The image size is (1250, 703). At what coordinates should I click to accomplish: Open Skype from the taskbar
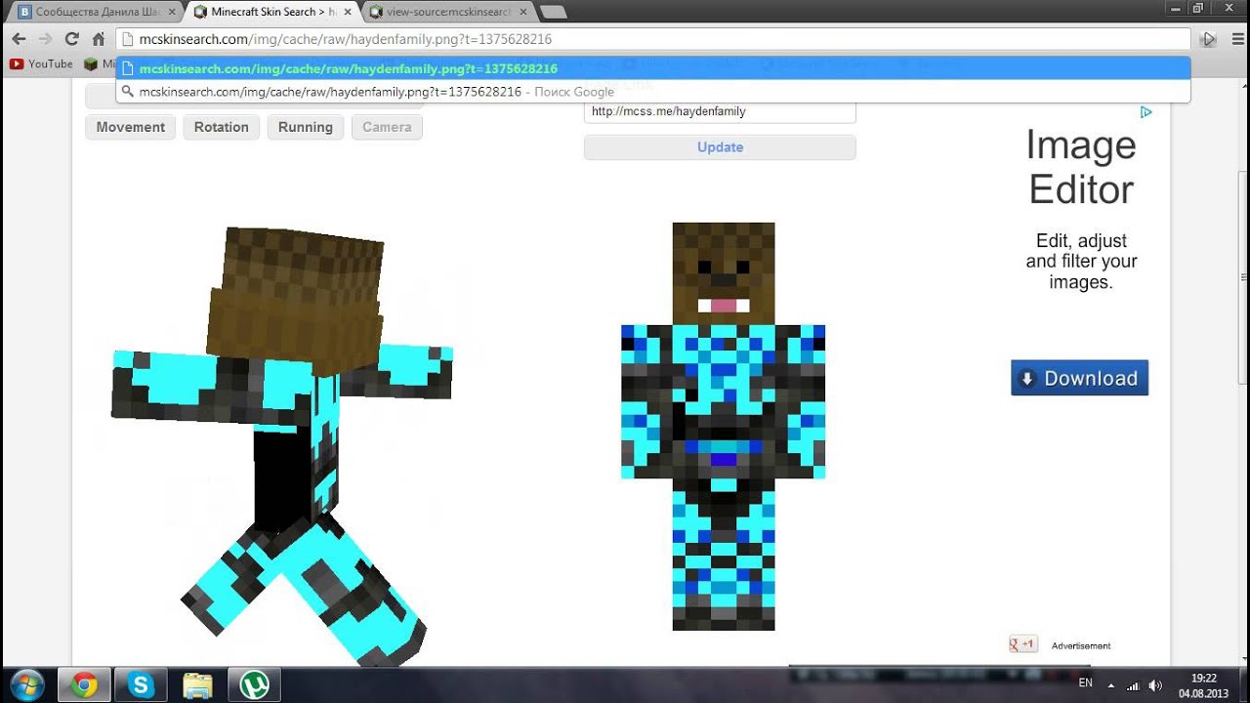point(141,684)
